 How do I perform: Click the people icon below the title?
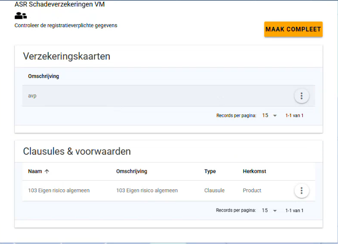21,16
